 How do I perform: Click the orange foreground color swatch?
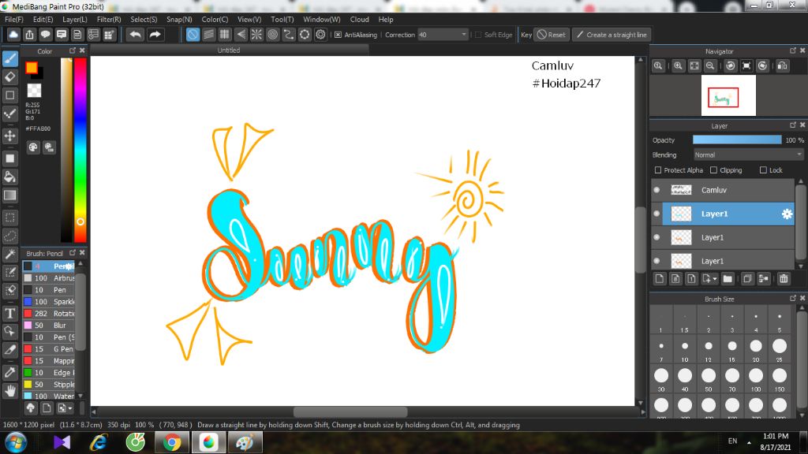pos(32,68)
